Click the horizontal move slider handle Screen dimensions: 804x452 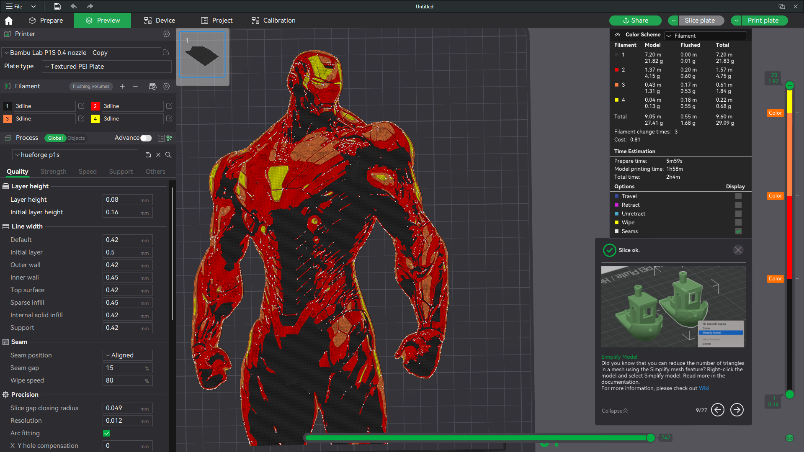650,438
